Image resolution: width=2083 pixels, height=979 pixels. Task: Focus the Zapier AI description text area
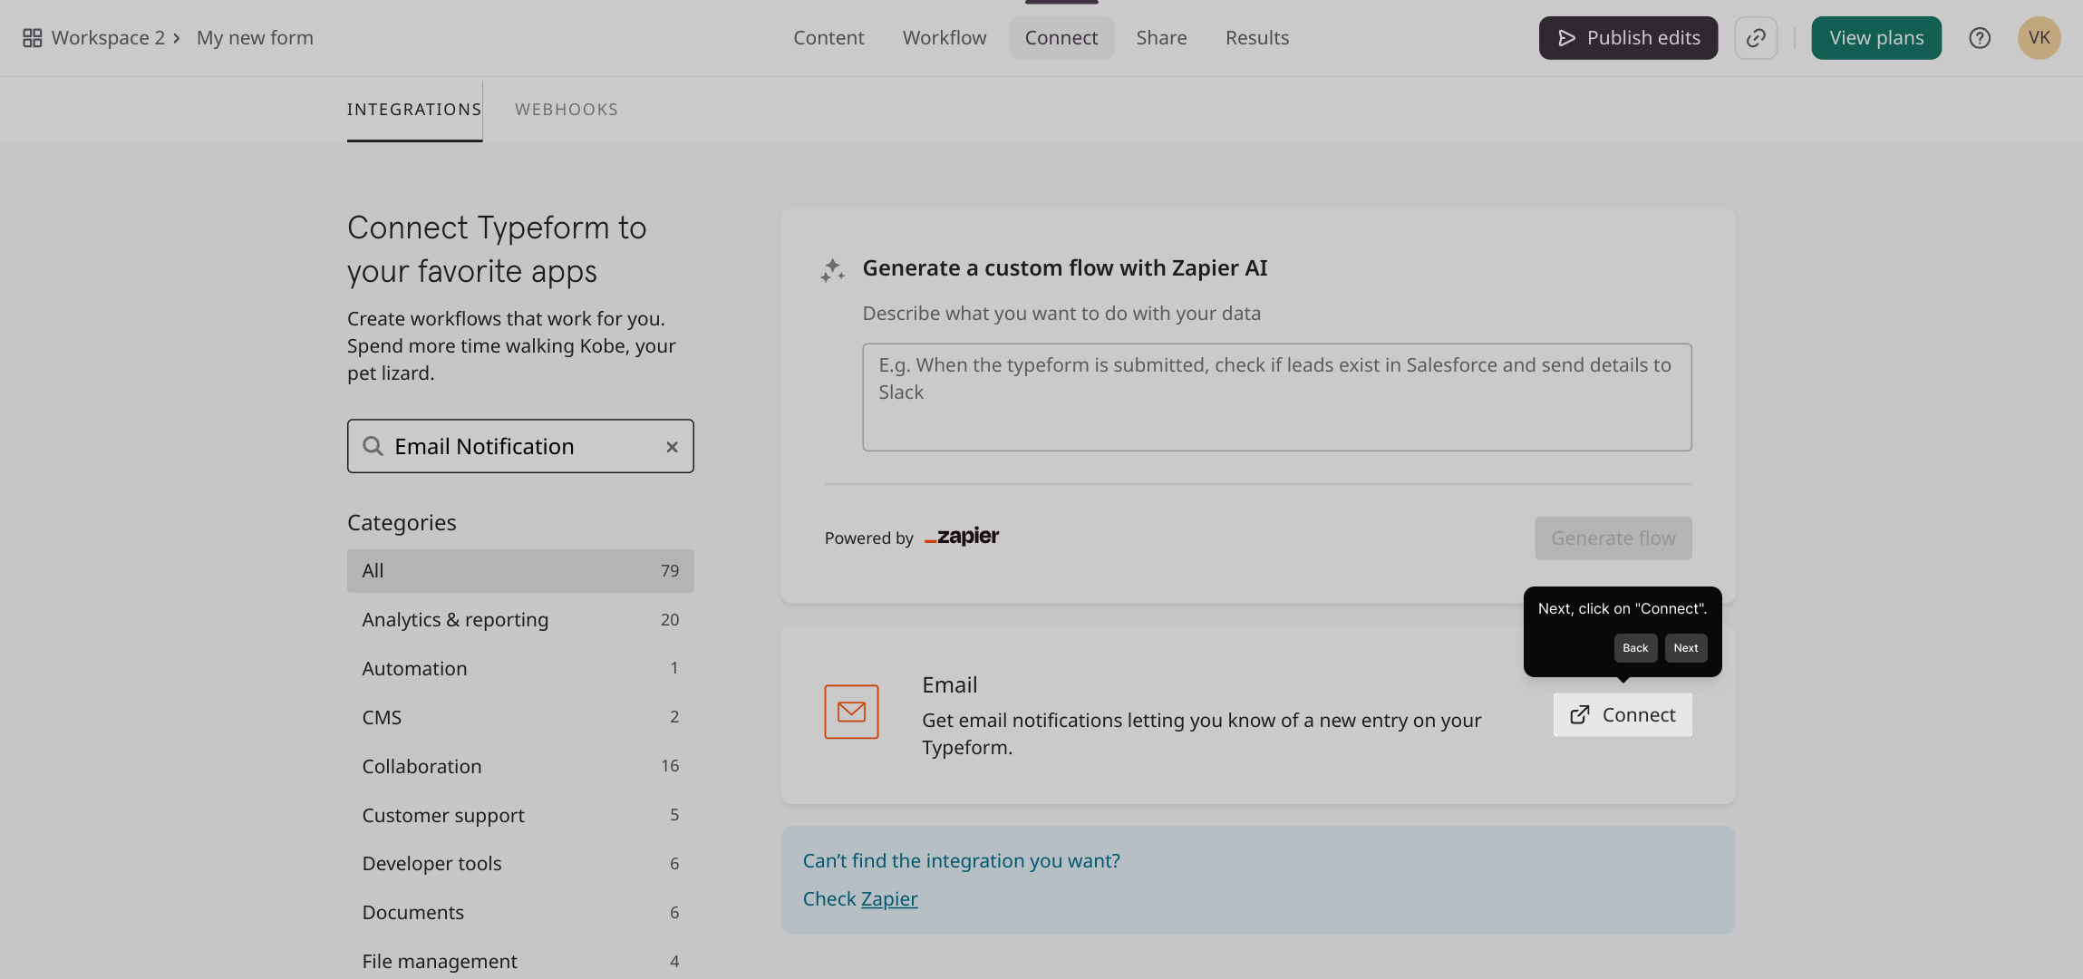click(1277, 397)
